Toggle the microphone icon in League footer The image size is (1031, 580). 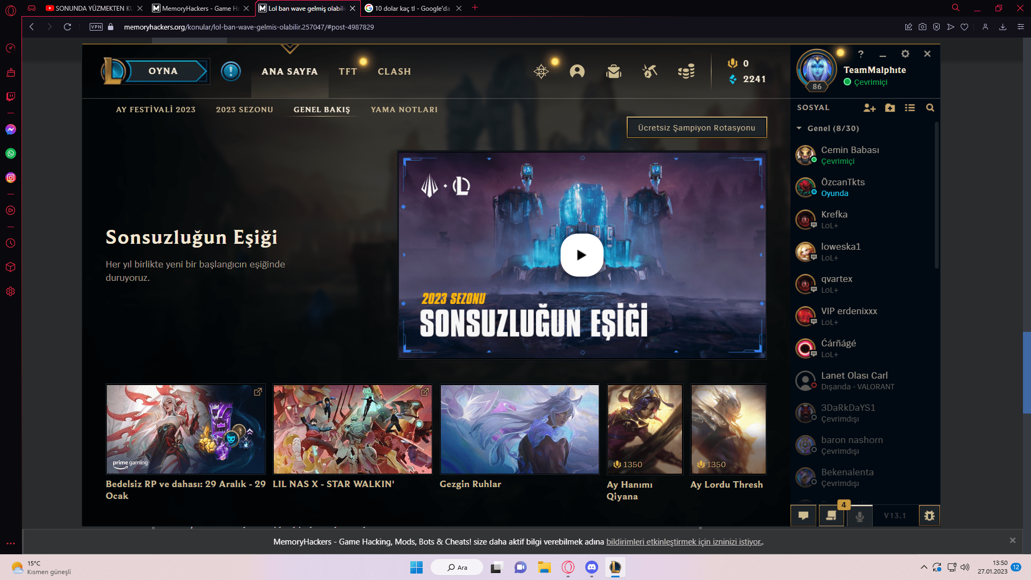[860, 516]
